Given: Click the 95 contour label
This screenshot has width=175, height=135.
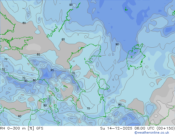Looking at the screenshot, I should pyautogui.click(x=52, y=70).
